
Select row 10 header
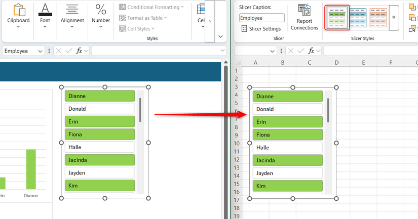tap(237, 144)
